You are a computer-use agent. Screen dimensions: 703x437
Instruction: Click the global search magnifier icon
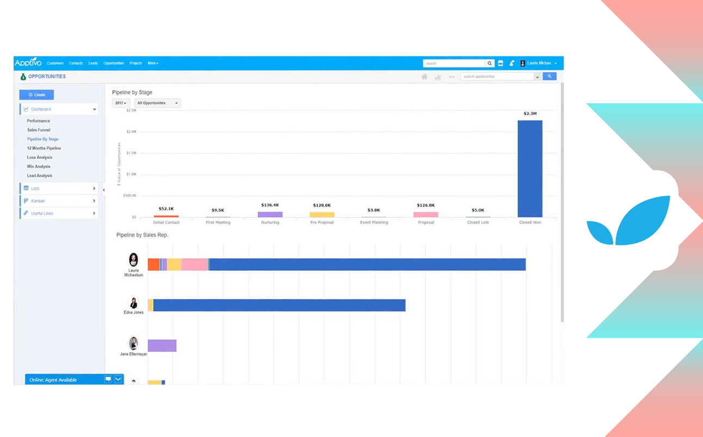[x=490, y=63]
